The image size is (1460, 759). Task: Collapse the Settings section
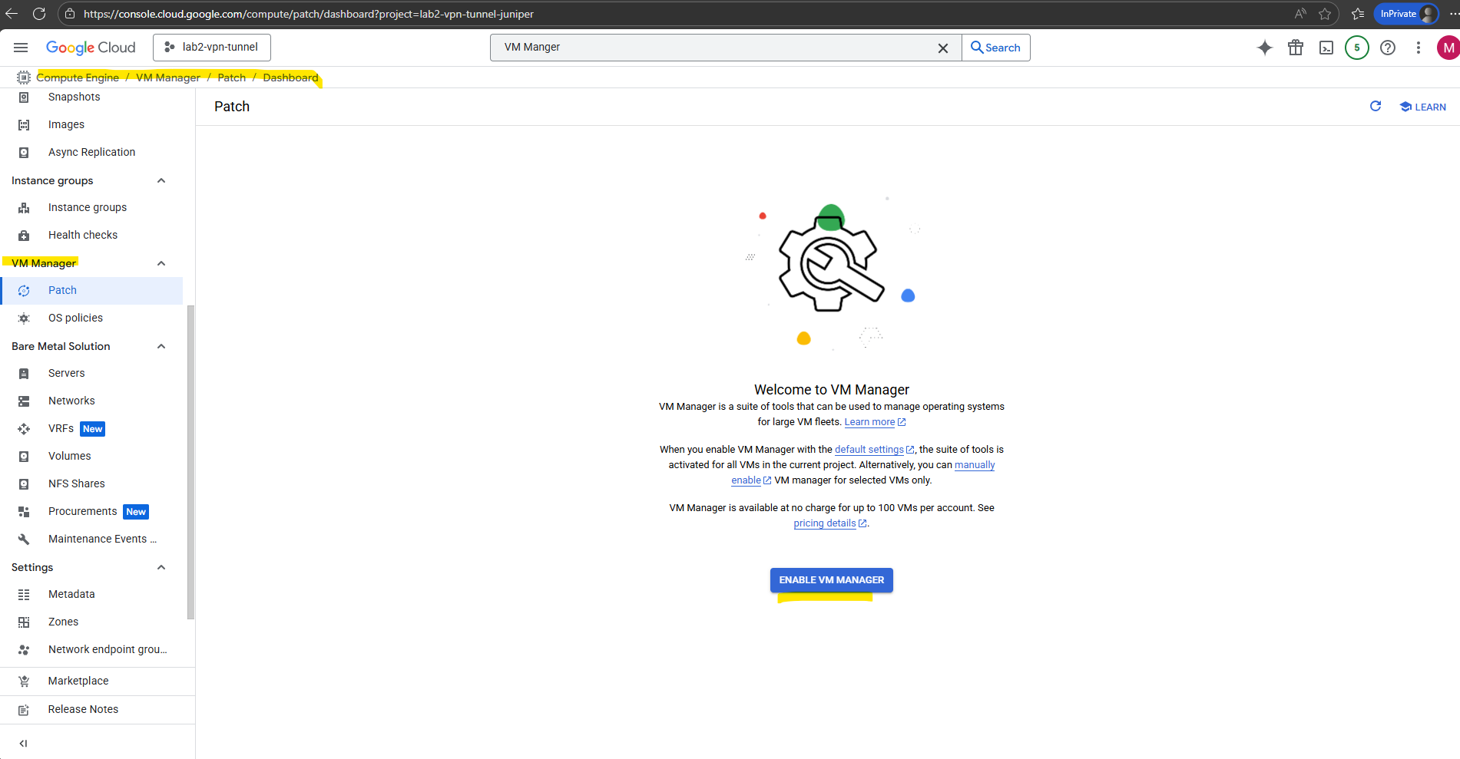tap(161, 567)
